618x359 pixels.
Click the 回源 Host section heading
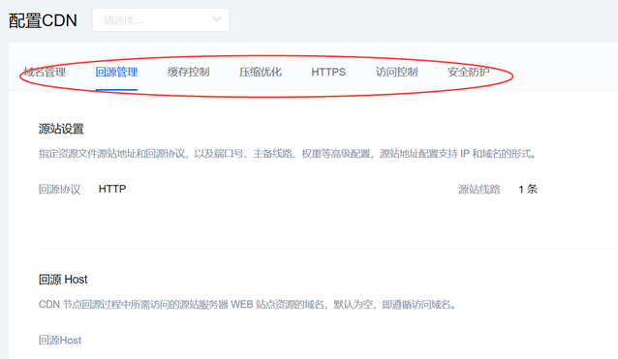point(63,280)
